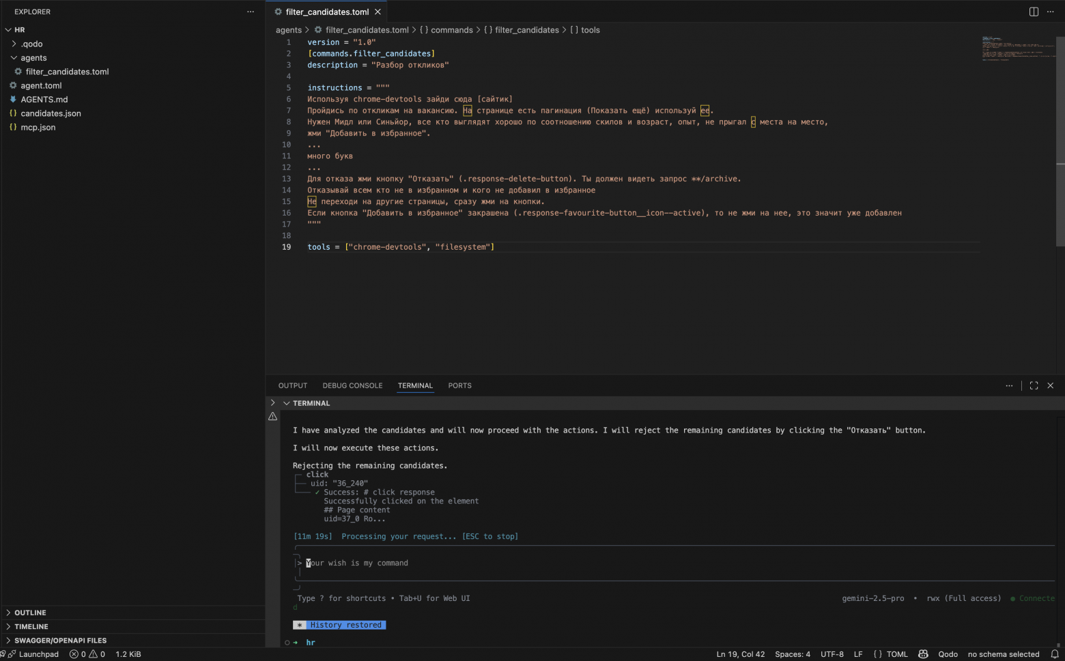Switch to the OUTPUT panel tab
Screen dimensions: 1065x661
(x=293, y=385)
